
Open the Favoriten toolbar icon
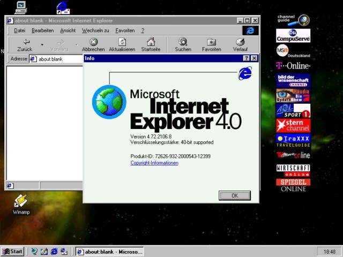(211, 42)
